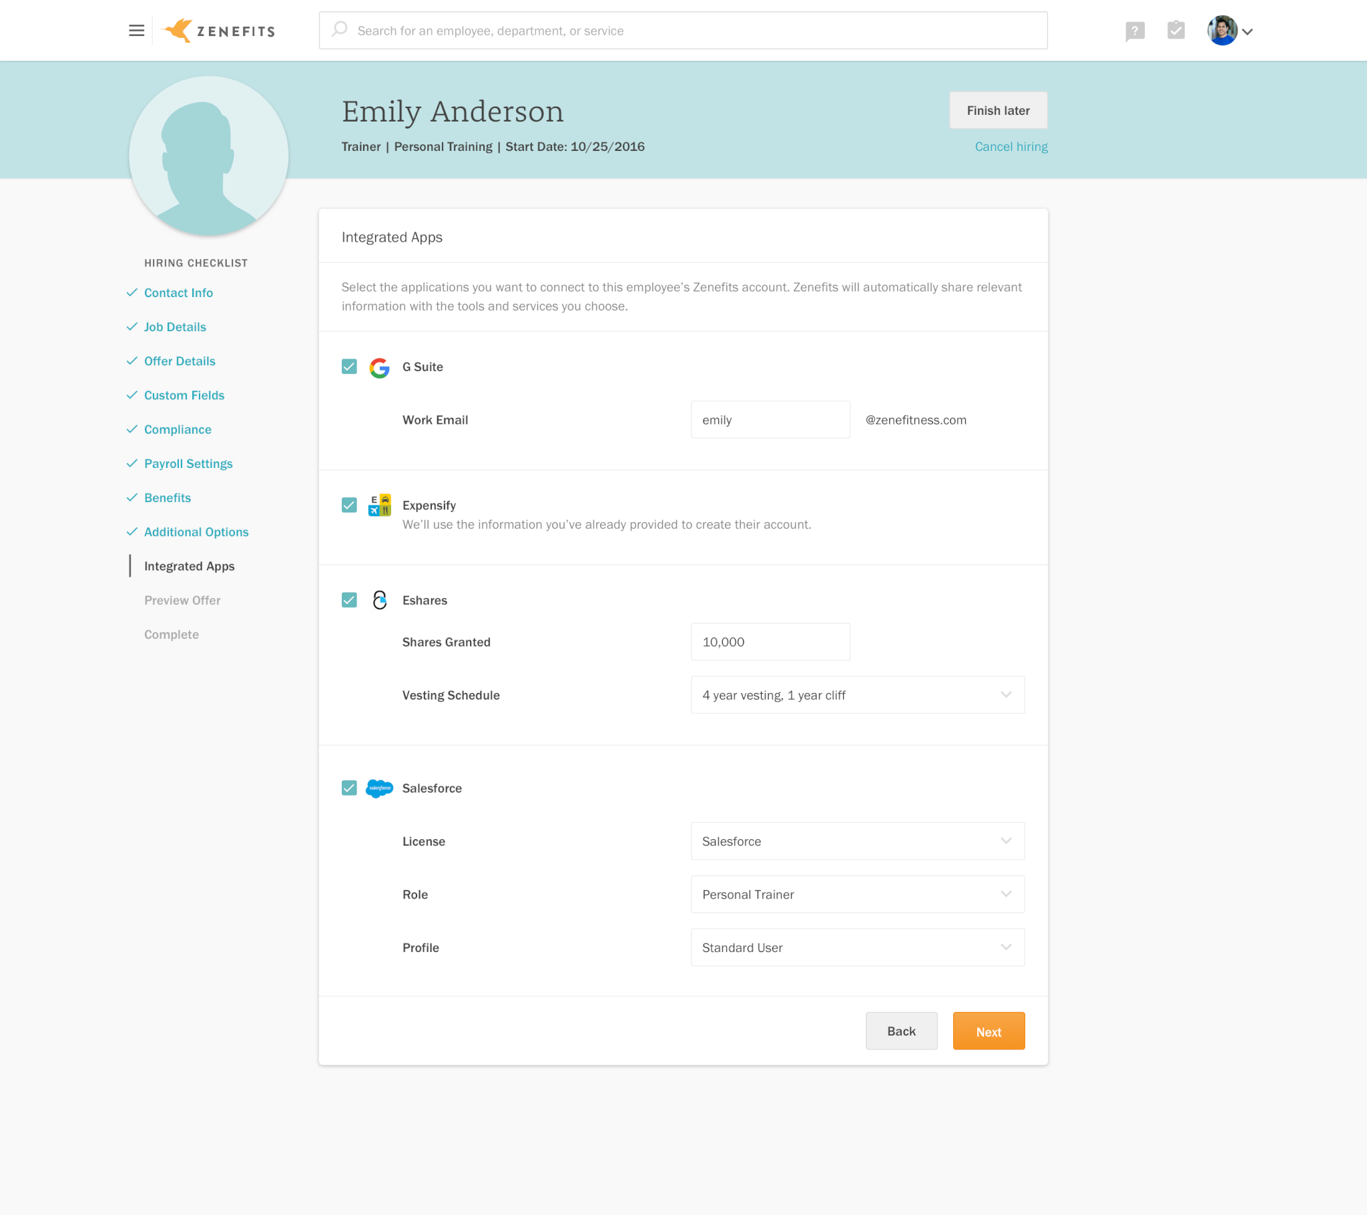Image resolution: width=1367 pixels, height=1215 pixels.
Task: Click the Shares Granted input field
Action: (770, 642)
